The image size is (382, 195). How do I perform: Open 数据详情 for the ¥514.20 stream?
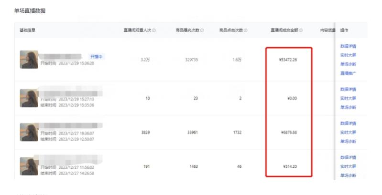pos(348,157)
